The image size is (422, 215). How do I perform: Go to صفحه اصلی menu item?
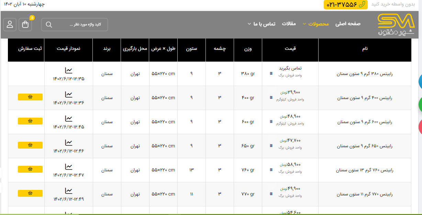point(348,24)
